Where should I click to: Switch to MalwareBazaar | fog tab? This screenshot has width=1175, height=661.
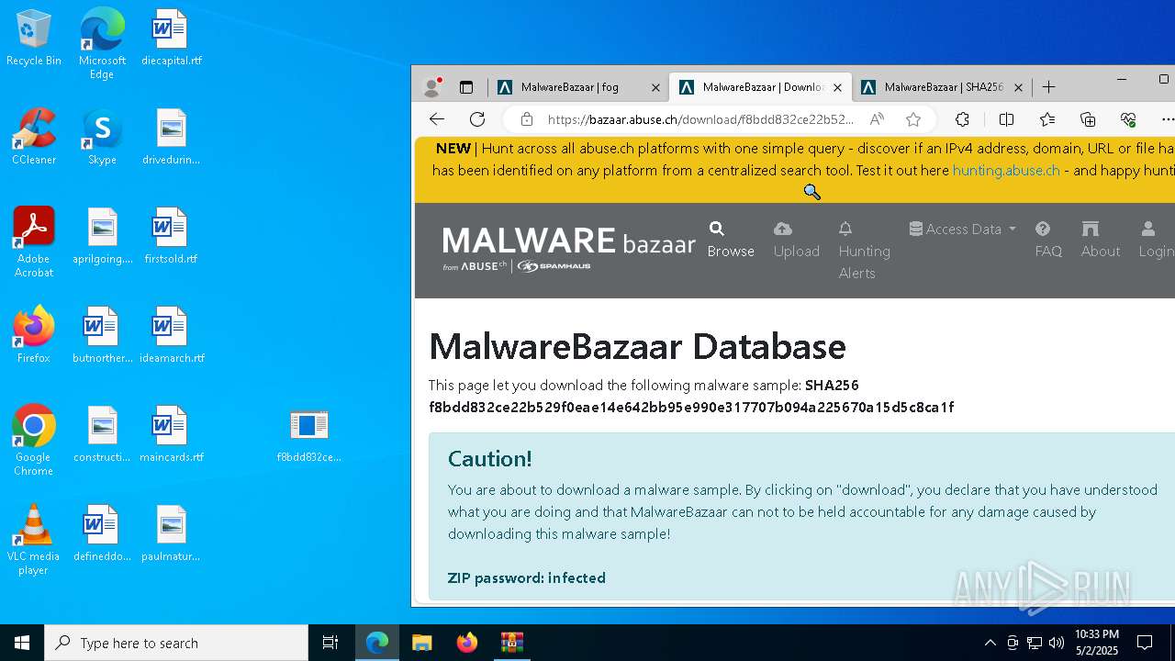(x=578, y=87)
